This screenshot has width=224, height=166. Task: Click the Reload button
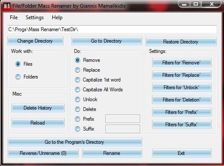coord(38,123)
